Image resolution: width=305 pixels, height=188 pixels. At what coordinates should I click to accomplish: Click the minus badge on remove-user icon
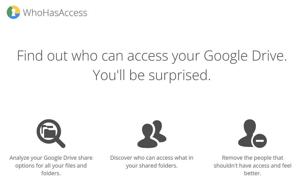pos(260,141)
